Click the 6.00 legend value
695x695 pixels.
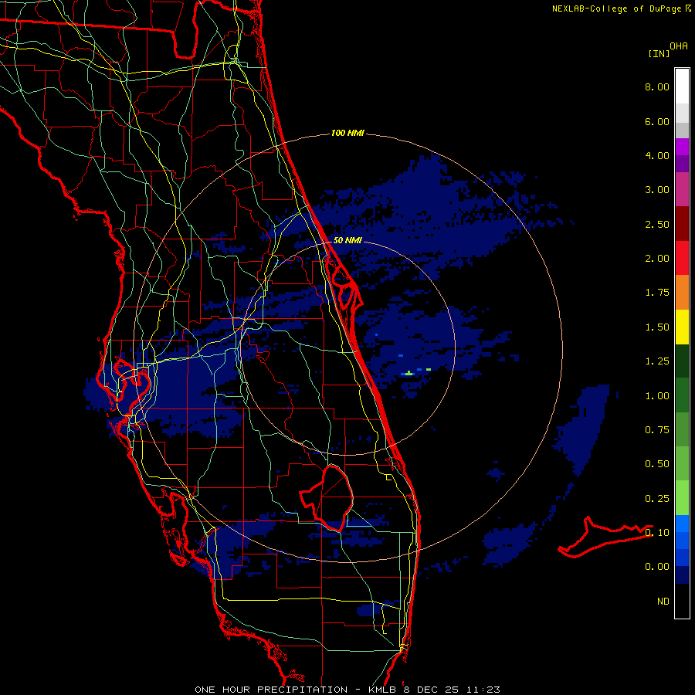coord(657,121)
